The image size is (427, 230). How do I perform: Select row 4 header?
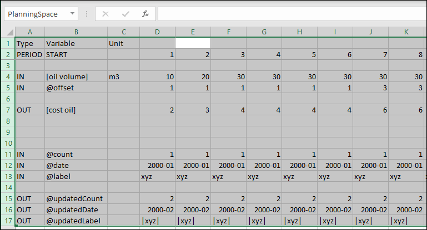pyautogui.click(x=8, y=77)
